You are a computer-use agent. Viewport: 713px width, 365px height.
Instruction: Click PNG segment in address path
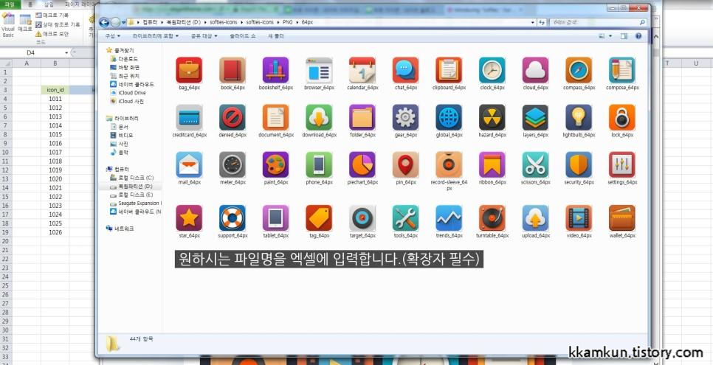(287, 22)
